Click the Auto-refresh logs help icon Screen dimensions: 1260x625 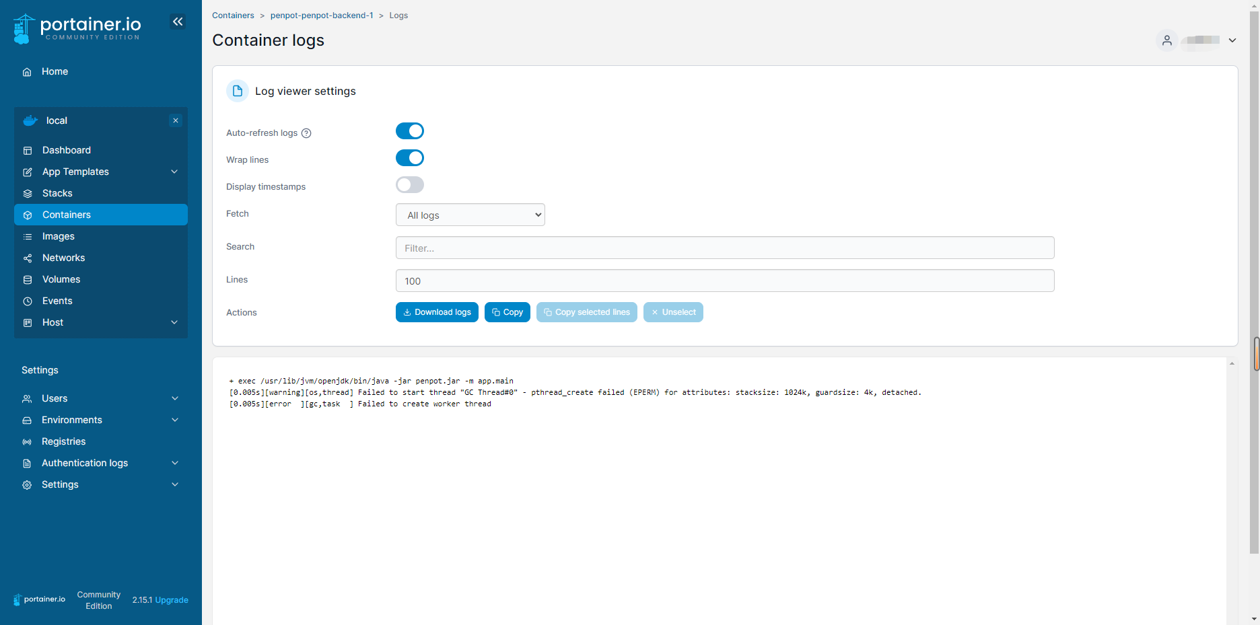point(306,133)
